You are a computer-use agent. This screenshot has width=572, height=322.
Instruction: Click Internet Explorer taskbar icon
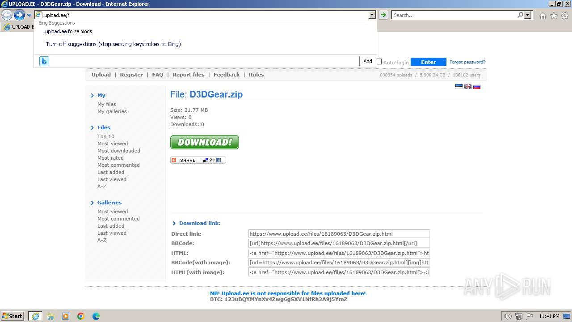click(35, 316)
